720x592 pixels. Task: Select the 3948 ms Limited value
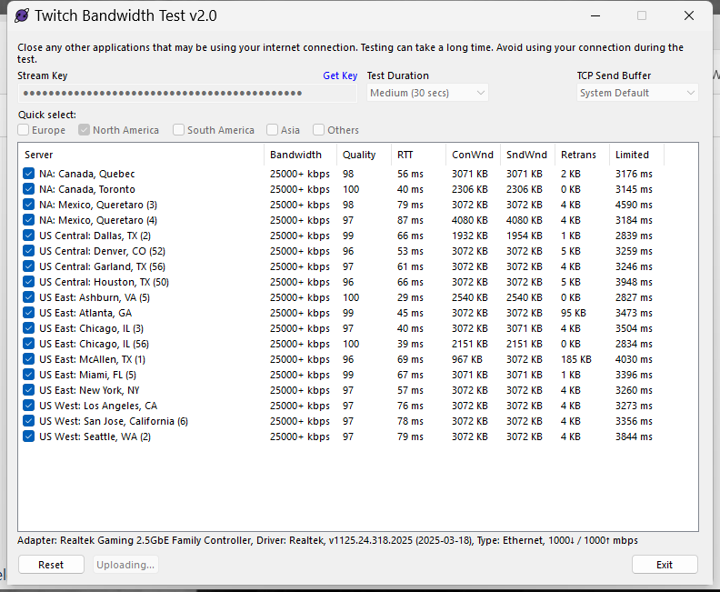[634, 282]
